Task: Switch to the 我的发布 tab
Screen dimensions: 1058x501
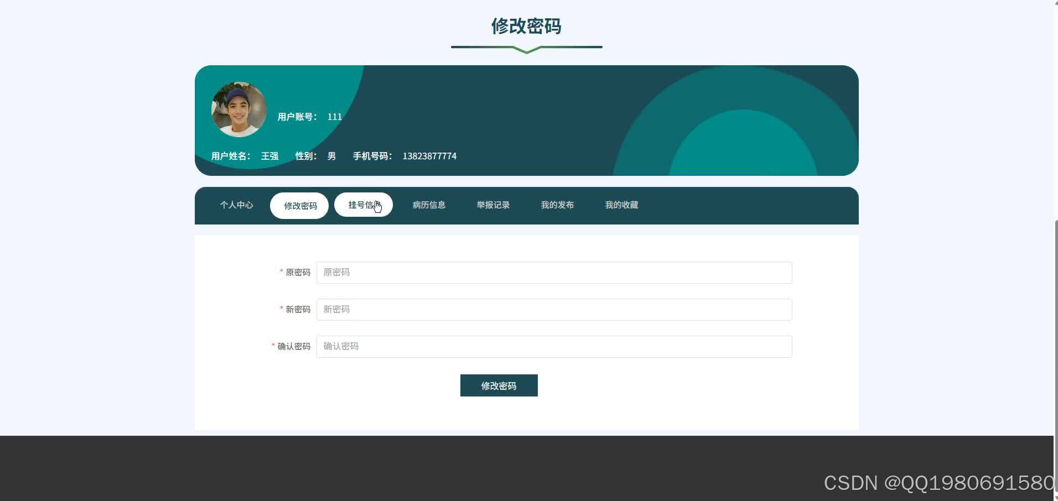Action: click(x=557, y=205)
